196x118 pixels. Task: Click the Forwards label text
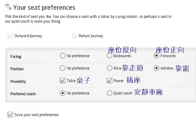(168, 56)
